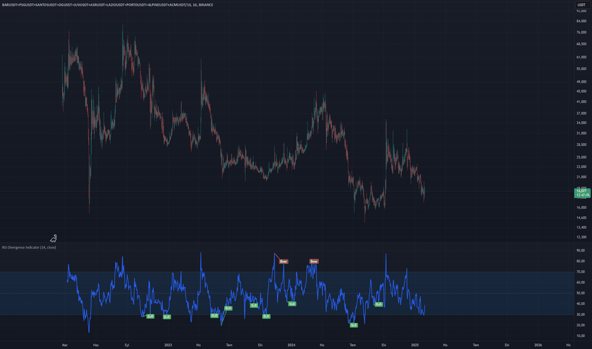Click the Bear label on the red divergence line

pos(283,261)
